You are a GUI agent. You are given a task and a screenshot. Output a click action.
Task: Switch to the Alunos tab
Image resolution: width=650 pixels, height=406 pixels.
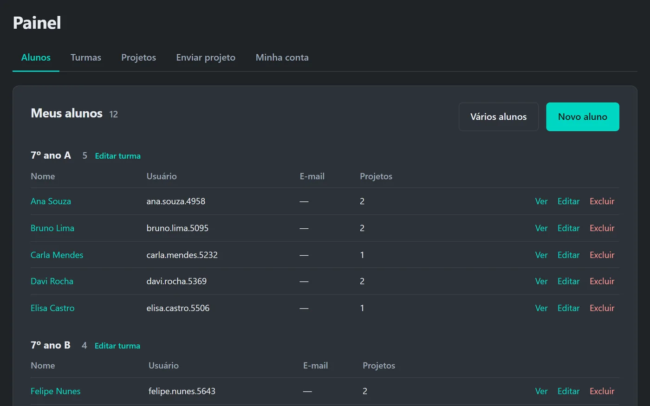[x=36, y=58]
